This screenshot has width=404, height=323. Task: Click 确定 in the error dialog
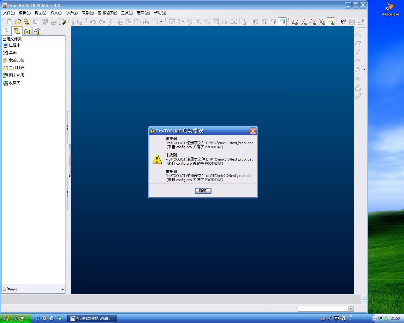click(203, 191)
